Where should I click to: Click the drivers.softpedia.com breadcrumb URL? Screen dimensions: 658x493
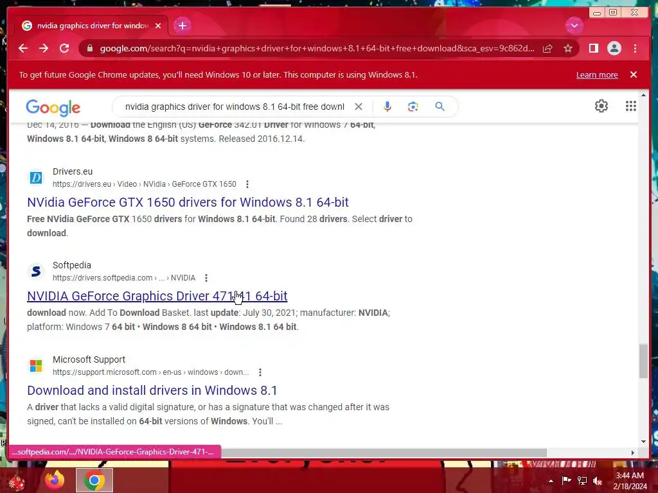click(x=124, y=278)
